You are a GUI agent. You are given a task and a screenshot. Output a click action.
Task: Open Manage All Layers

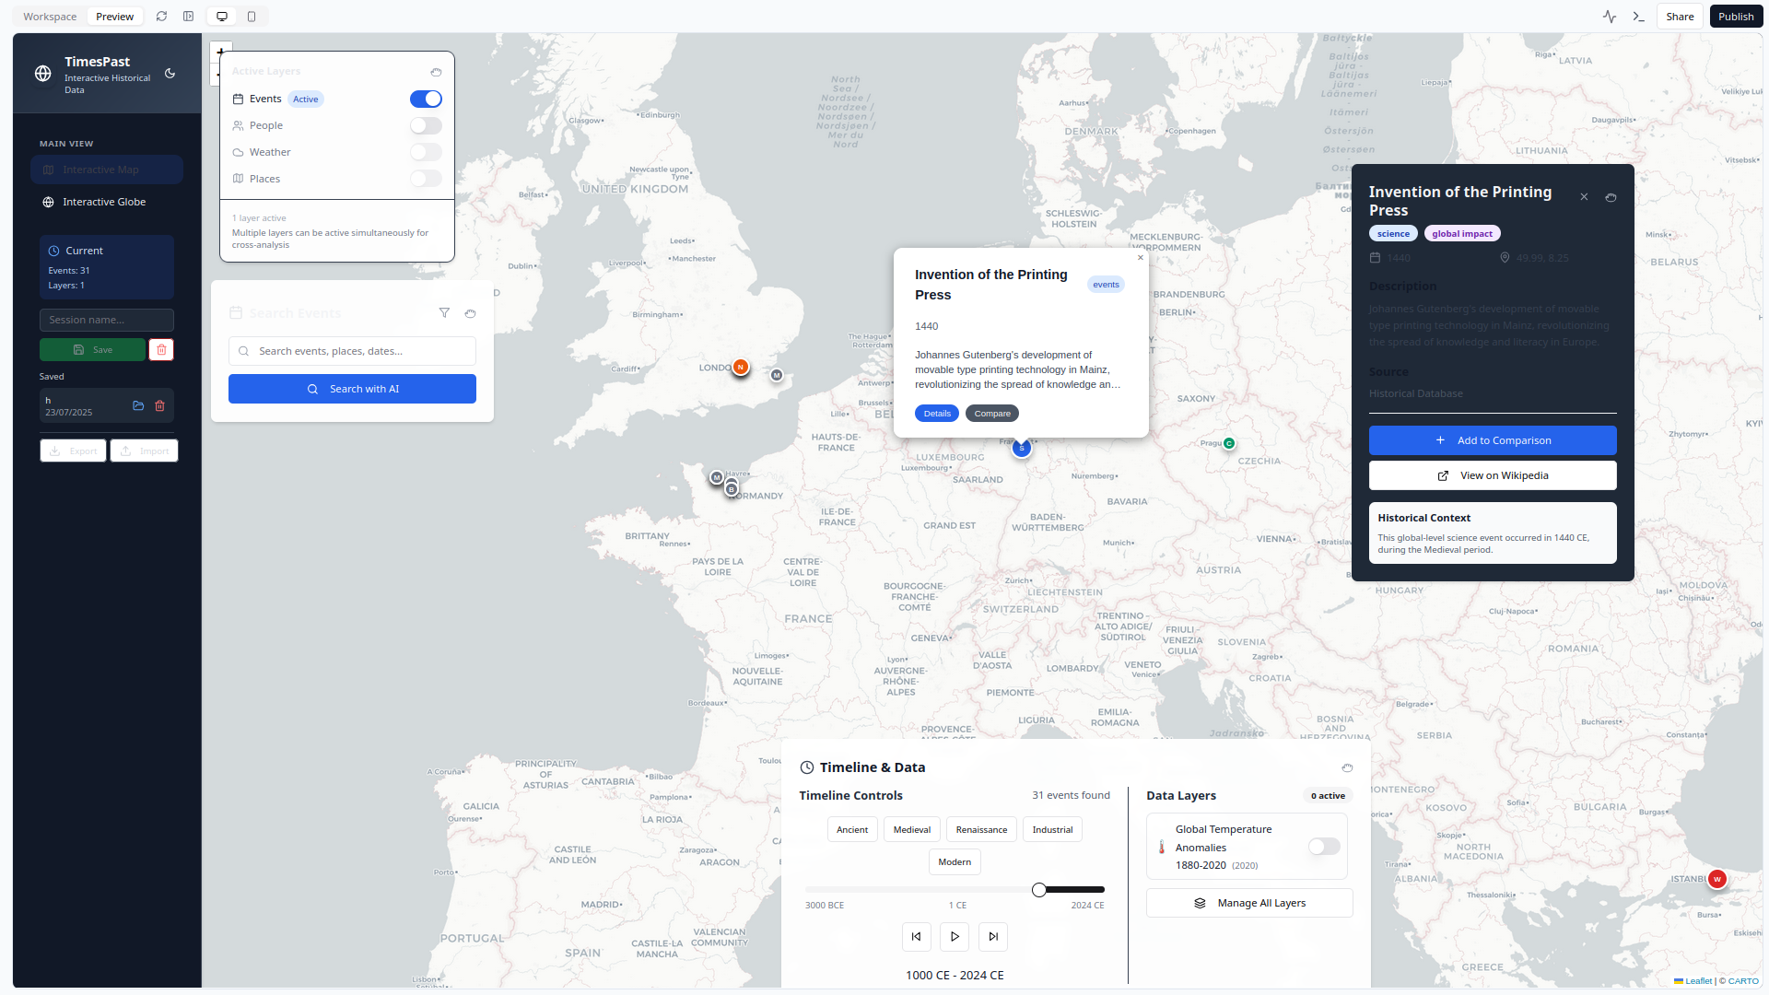1249,904
